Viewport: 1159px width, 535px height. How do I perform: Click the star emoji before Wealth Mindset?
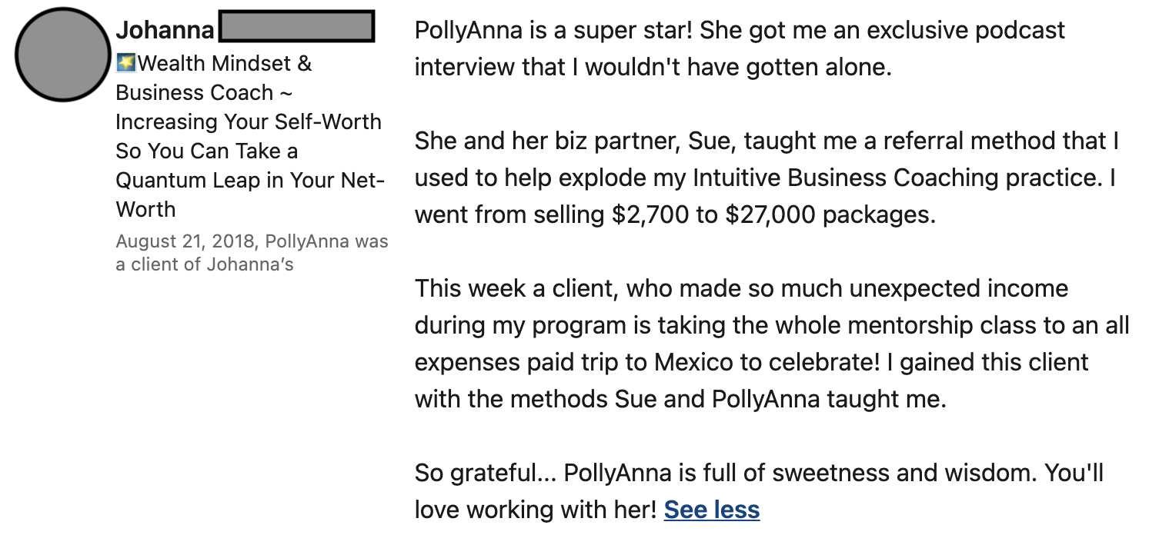[x=125, y=63]
